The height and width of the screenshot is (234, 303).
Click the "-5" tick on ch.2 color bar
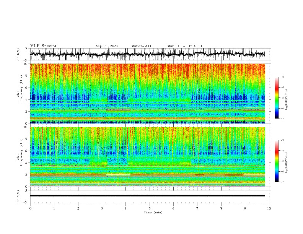282,161
